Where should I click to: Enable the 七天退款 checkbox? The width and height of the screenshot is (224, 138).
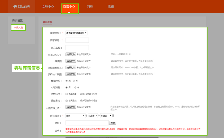tap(67, 101)
